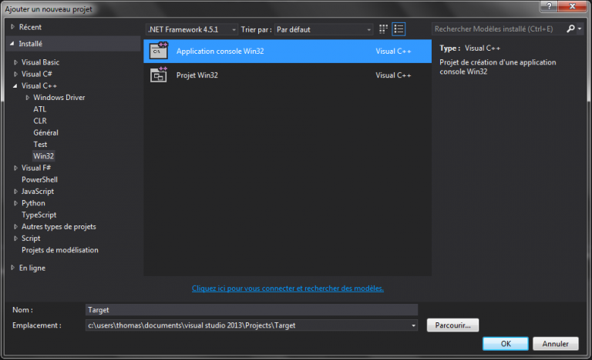This screenshot has height=360, width=592.
Task: Click the Application console Win32 template icon
Action: [159, 51]
